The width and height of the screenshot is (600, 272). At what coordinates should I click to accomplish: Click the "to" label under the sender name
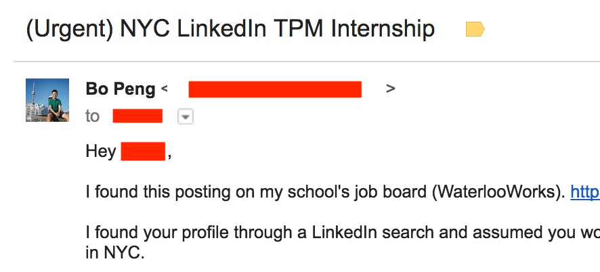coord(93,116)
